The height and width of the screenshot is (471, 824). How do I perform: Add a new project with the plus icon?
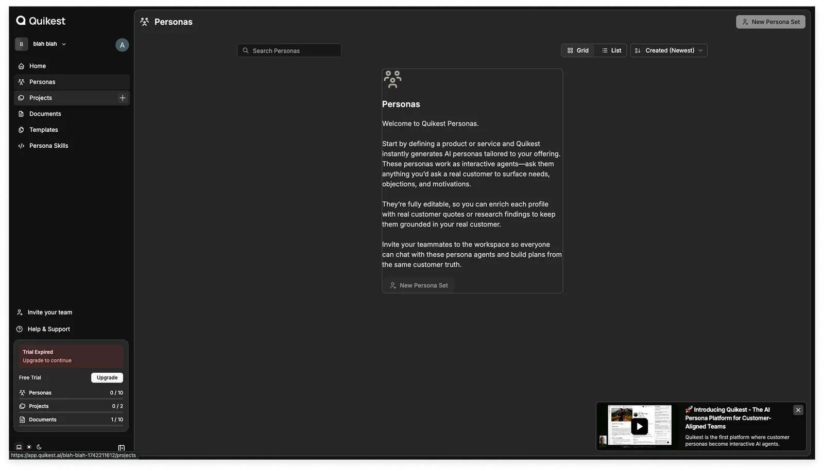(x=123, y=98)
